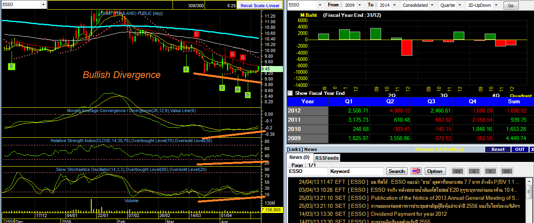Click the largest red Q2 loss bar
This screenshot has width=534, height=223.
(x=407, y=47)
